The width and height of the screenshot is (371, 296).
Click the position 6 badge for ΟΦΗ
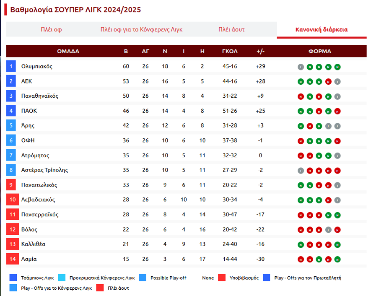click(11, 140)
